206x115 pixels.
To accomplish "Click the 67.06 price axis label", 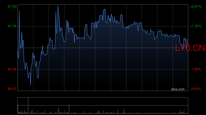I will coord(12,26).
